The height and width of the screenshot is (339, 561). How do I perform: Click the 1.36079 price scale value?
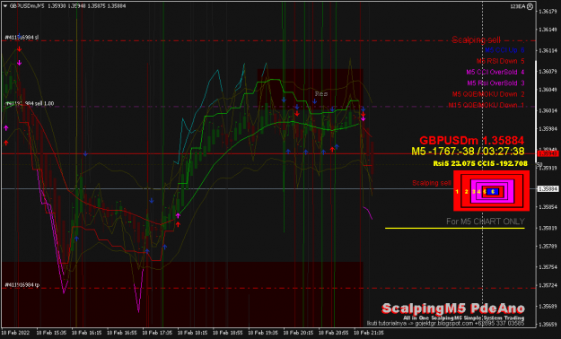click(x=547, y=72)
